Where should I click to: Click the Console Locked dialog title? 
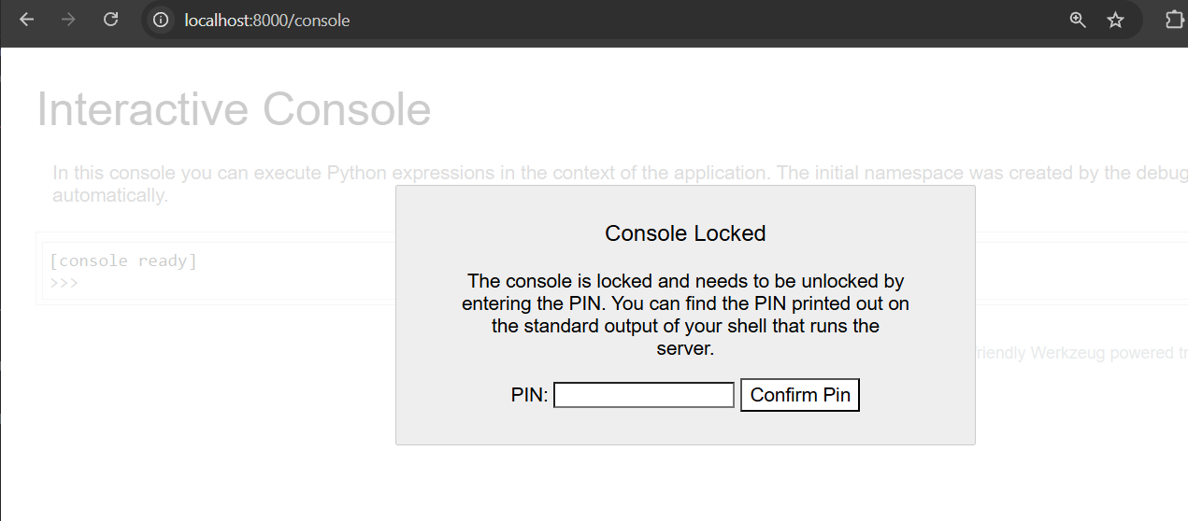coord(685,233)
